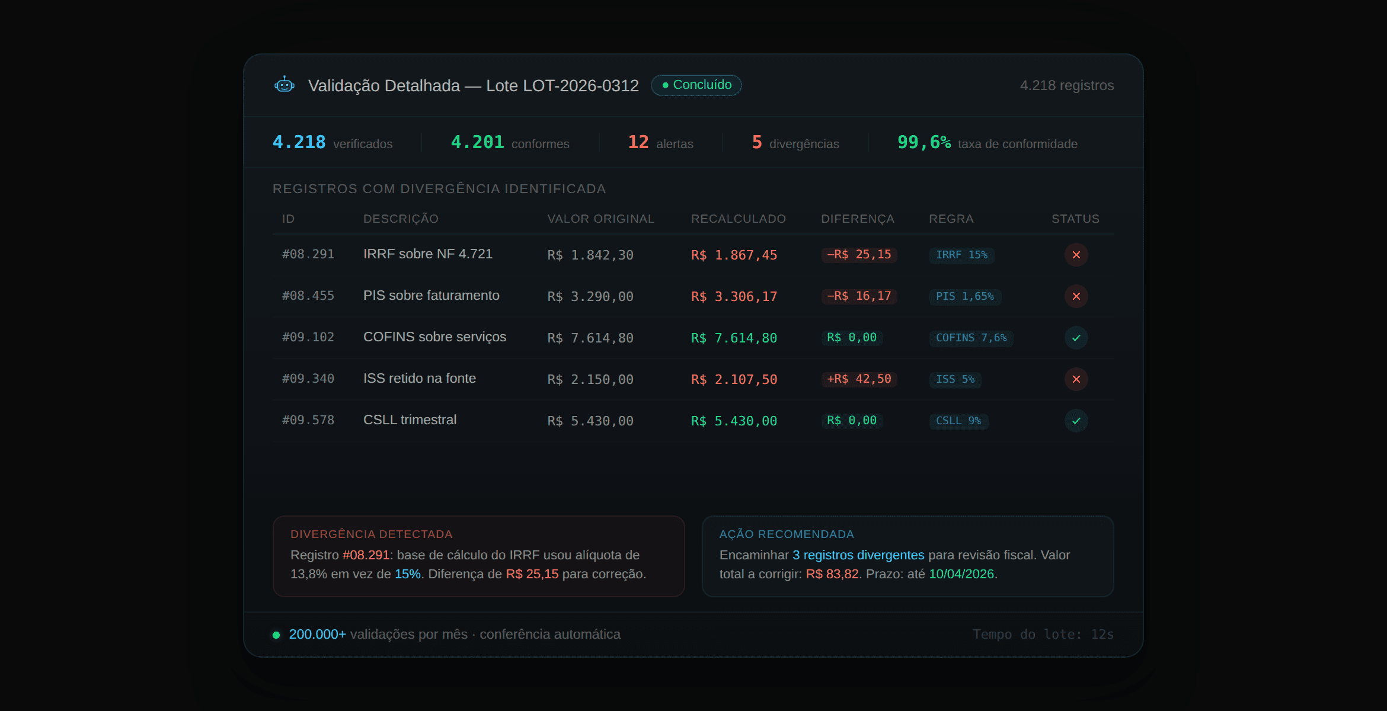The width and height of the screenshot is (1387, 711).
Task: Click the robot icon beside the title
Action: click(x=285, y=85)
